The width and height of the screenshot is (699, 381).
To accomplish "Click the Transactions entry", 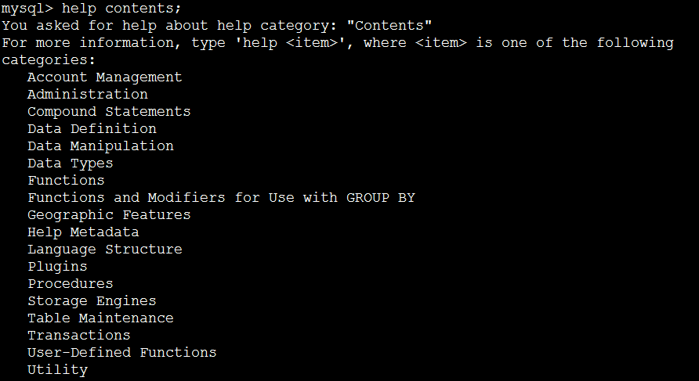I will tap(78, 335).
